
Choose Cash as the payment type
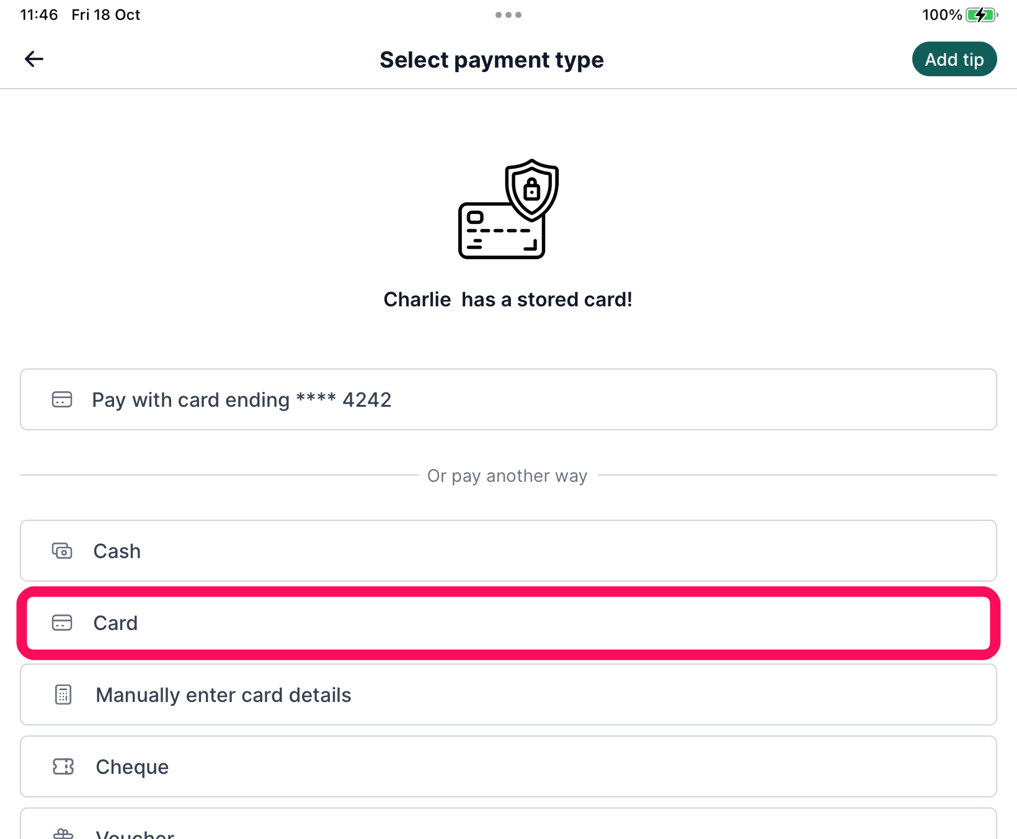(508, 551)
